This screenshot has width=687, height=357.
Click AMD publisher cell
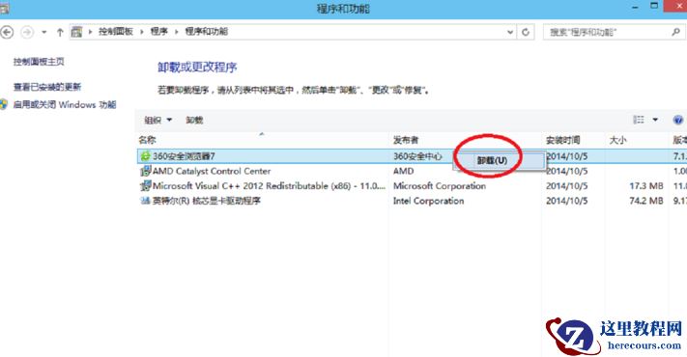click(x=403, y=171)
